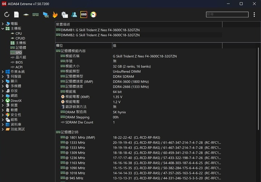This screenshot has height=182, width=261.
Task: Open the Report page icon
Action: click(16, 14)
